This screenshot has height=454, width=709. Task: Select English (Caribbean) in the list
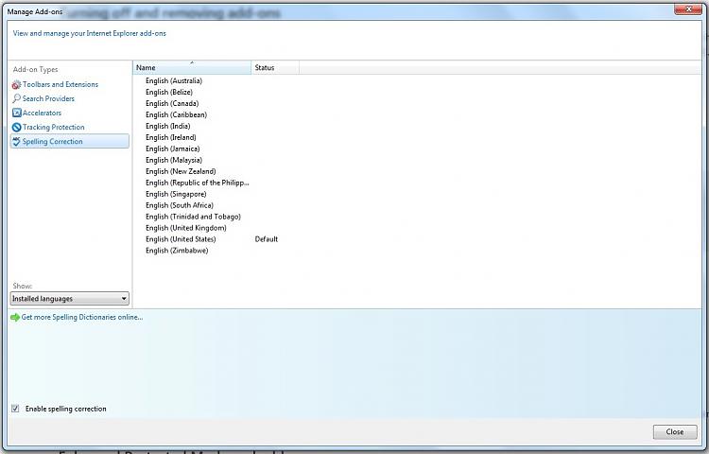(176, 114)
